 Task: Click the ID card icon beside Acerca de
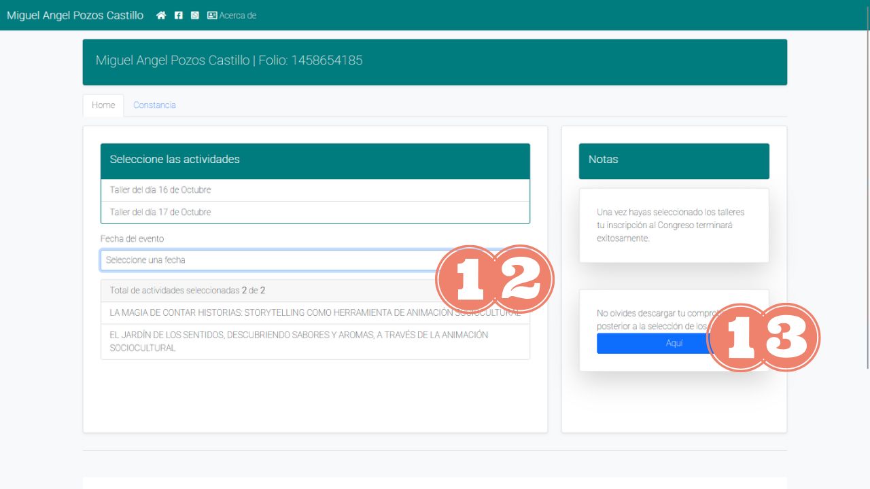[212, 16]
